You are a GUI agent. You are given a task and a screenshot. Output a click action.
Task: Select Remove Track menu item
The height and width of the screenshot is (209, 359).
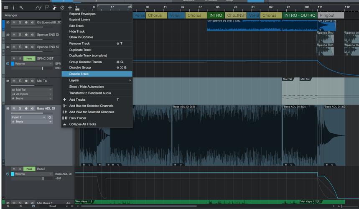(97, 43)
